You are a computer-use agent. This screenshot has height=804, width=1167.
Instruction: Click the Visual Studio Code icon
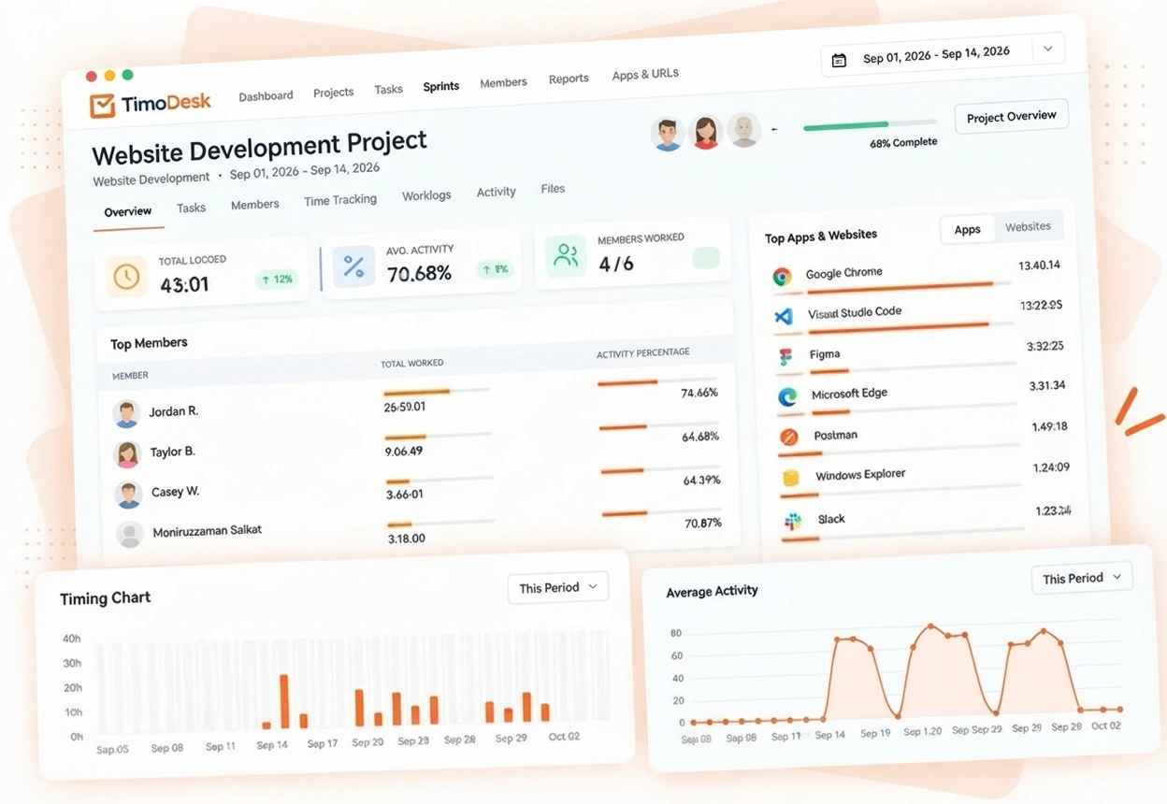784,316
